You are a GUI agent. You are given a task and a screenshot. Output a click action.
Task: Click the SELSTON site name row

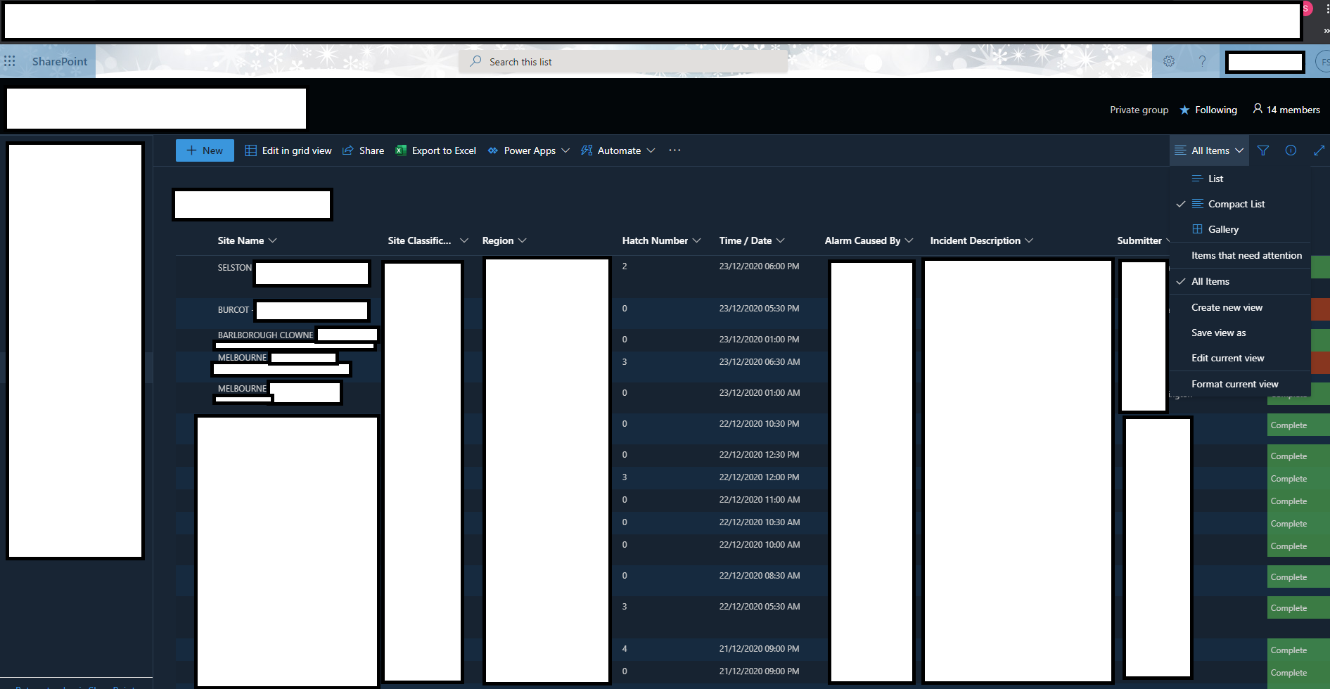click(x=235, y=268)
